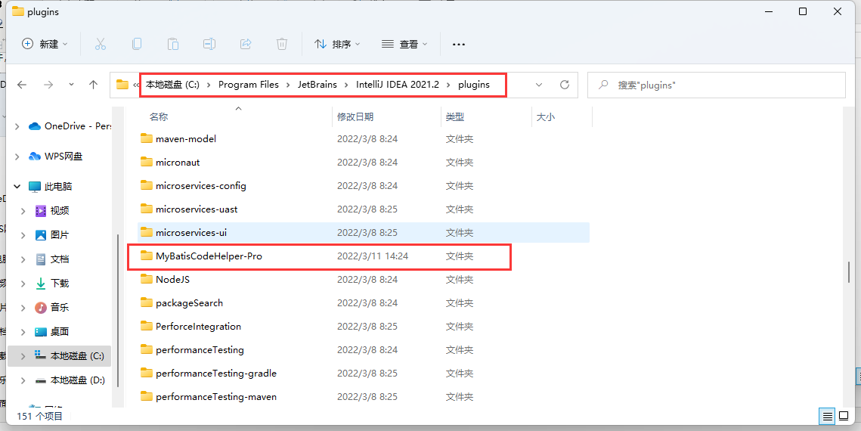Expand the OneDrive tree node
Image resolution: width=861 pixels, height=431 pixels.
pyautogui.click(x=17, y=126)
